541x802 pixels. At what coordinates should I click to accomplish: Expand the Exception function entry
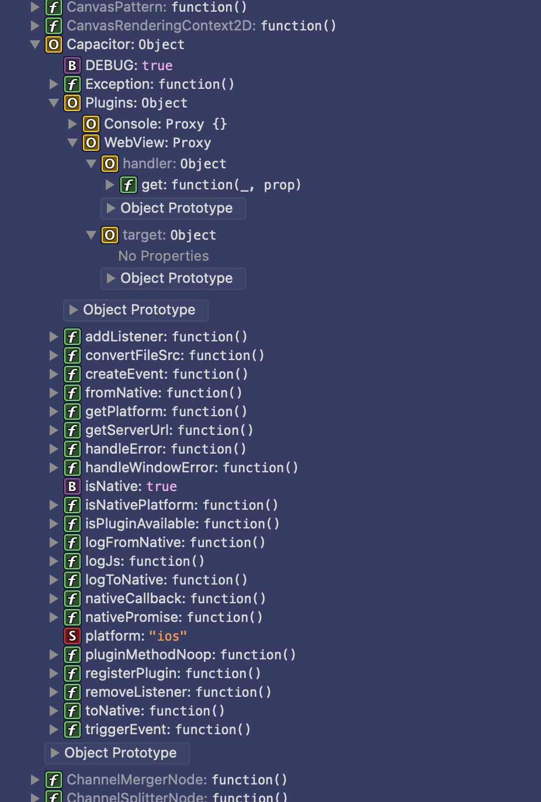[54, 84]
